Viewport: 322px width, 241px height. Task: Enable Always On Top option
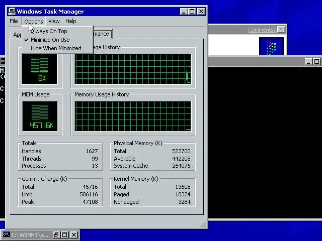coord(57,31)
